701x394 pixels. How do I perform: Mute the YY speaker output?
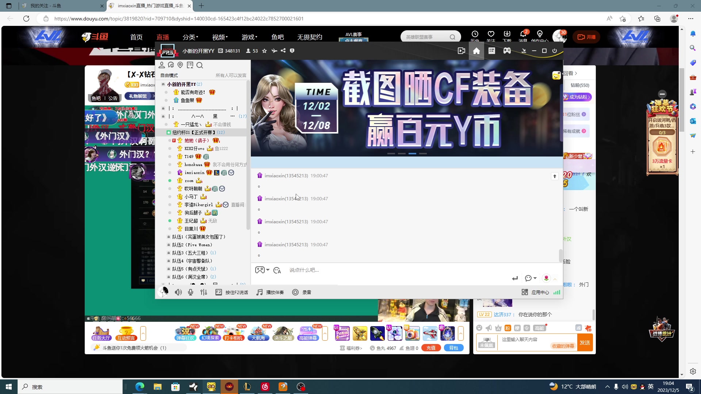tap(178, 292)
